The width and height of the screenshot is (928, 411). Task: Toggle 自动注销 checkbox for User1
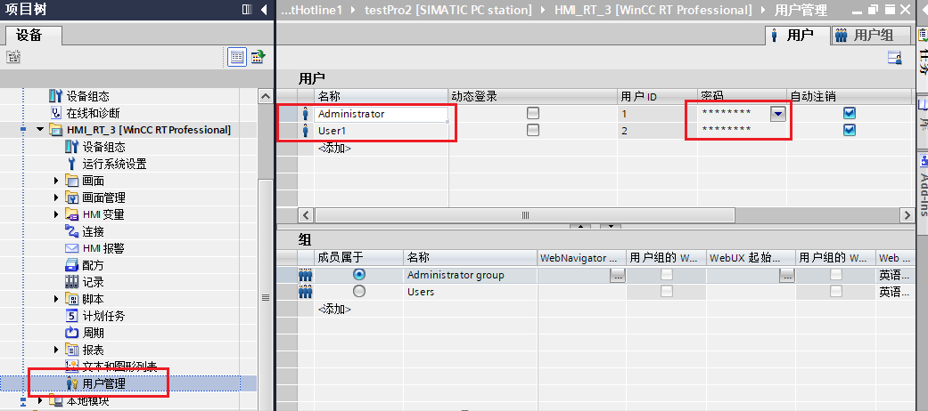click(x=850, y=131)
